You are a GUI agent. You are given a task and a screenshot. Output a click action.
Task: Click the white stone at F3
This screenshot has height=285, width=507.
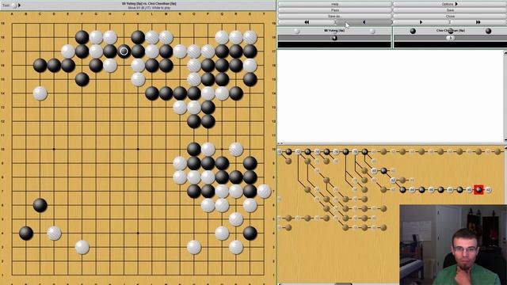click(x=82, y=247)
